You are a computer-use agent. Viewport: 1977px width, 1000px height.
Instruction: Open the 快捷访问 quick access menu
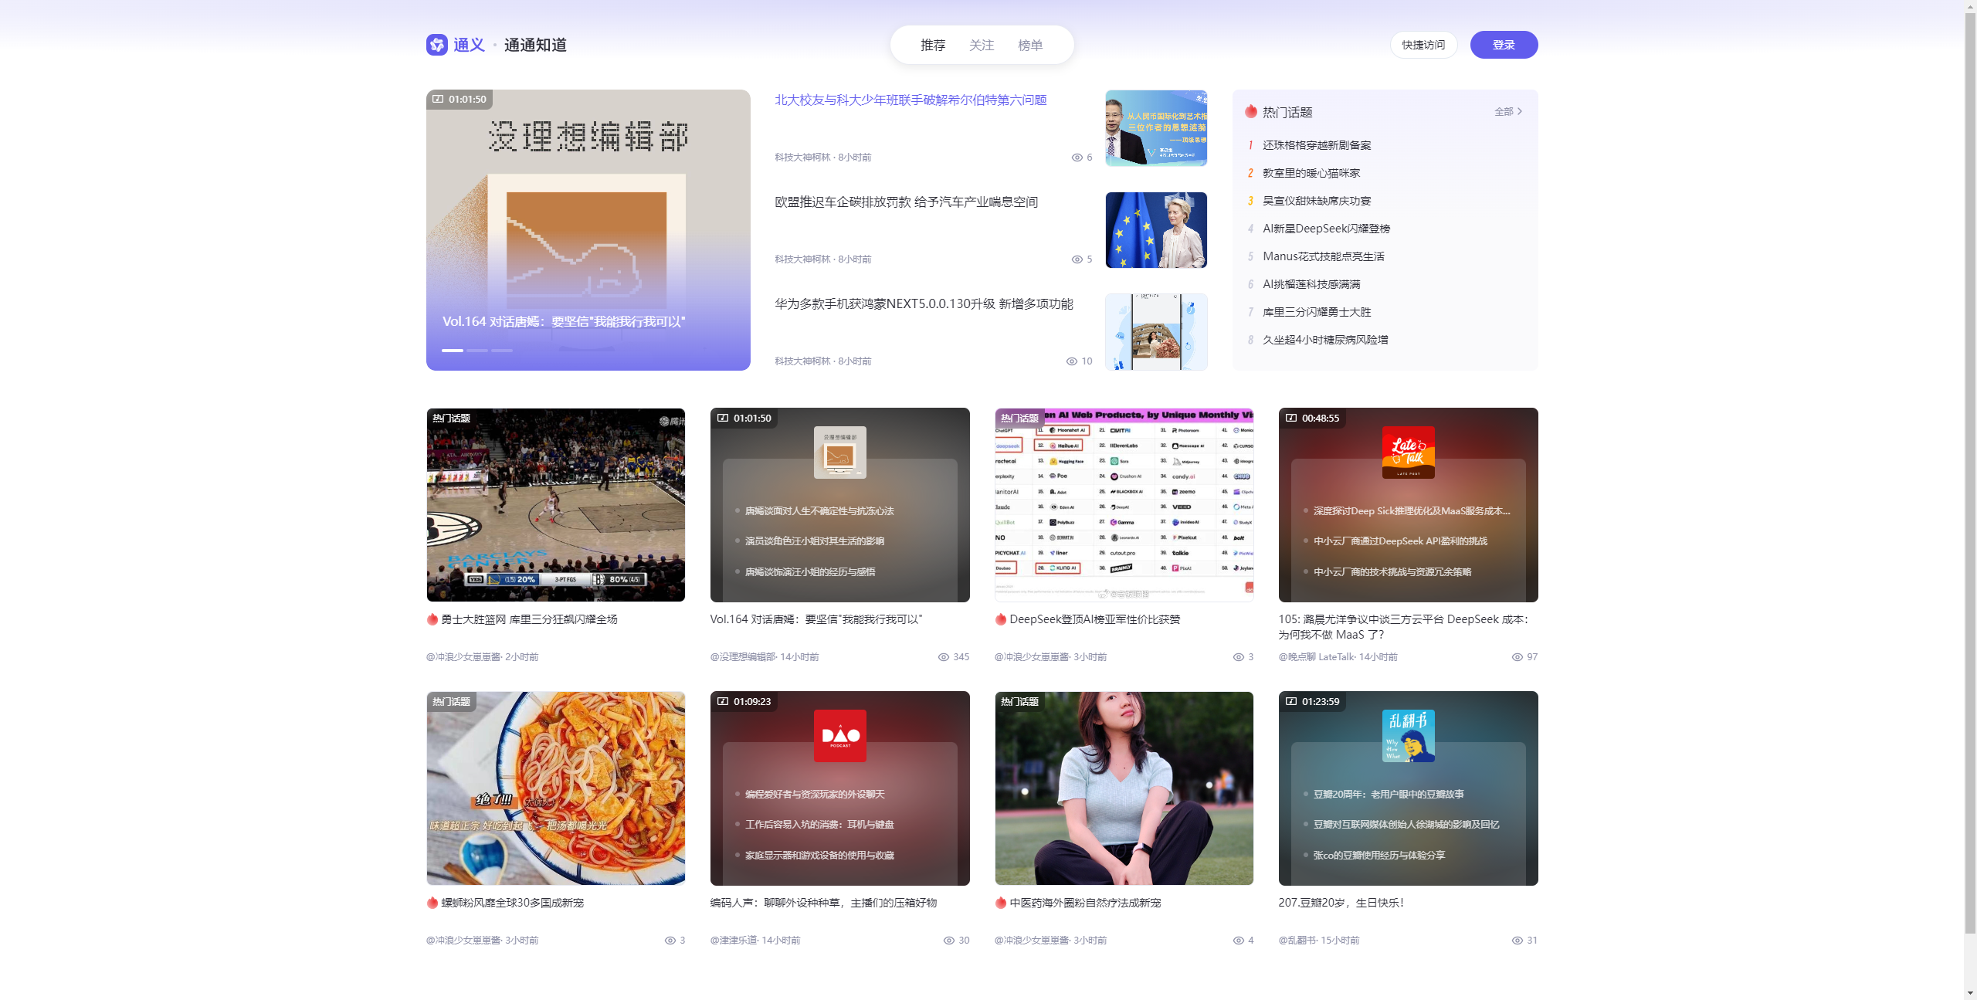point(1423,45)
